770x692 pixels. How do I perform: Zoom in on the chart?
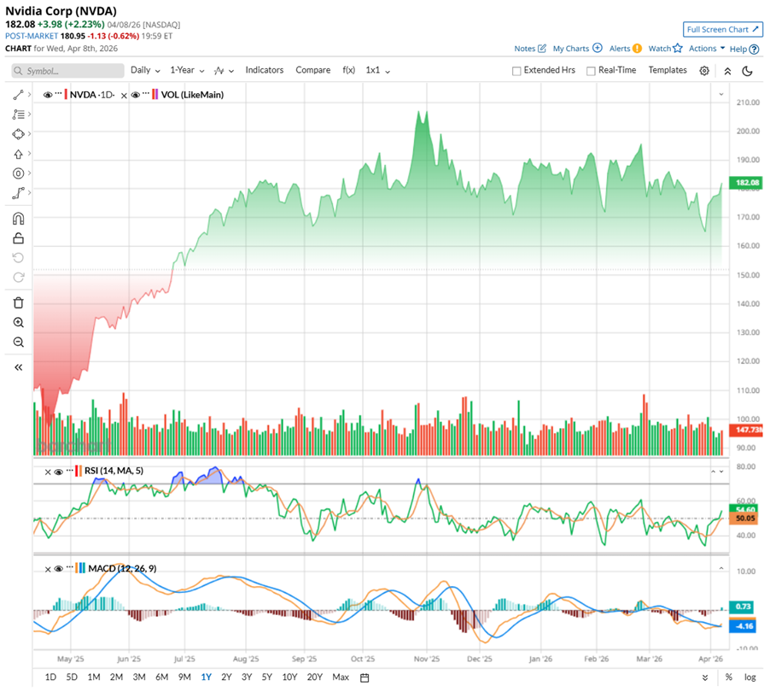pos(18,322)
